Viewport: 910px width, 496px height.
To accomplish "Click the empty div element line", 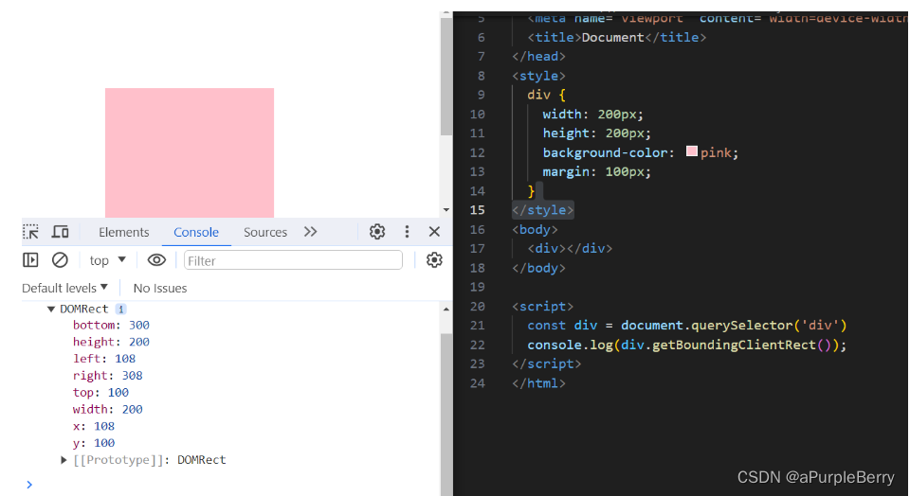I will (570, 249).
